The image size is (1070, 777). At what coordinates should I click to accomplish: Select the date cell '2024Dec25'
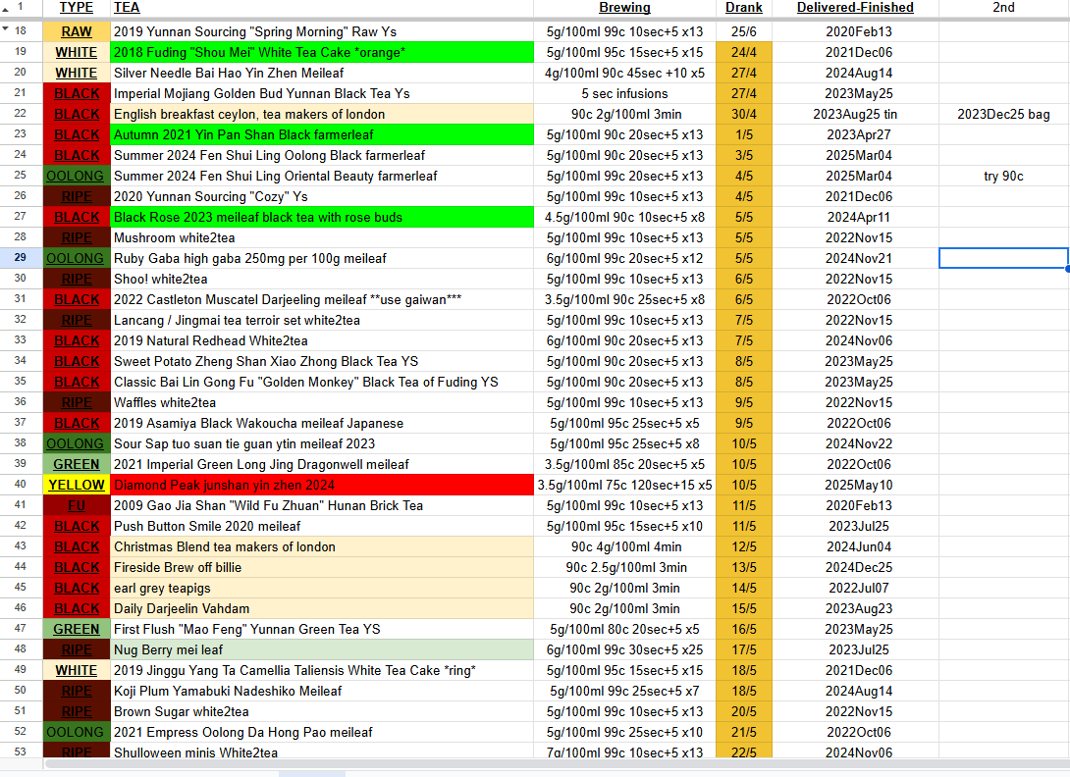(855, 567)
